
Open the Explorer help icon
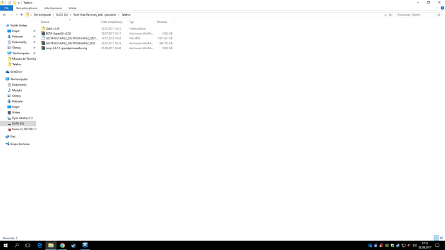click(x=442, y=8)
